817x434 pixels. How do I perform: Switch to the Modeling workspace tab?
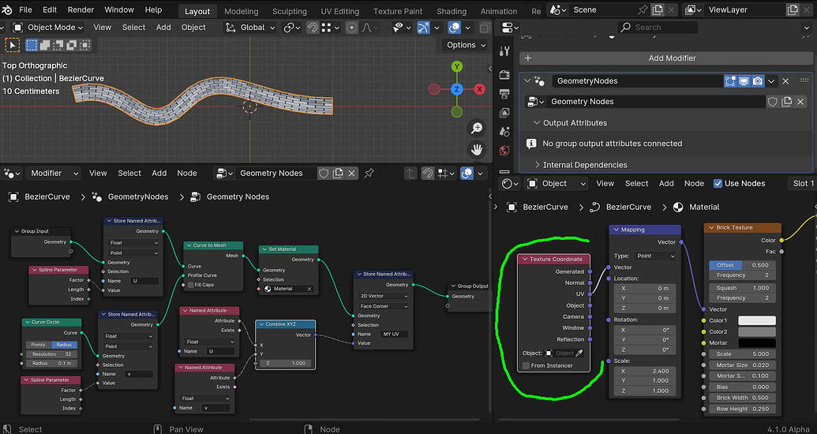pos(242,11)
